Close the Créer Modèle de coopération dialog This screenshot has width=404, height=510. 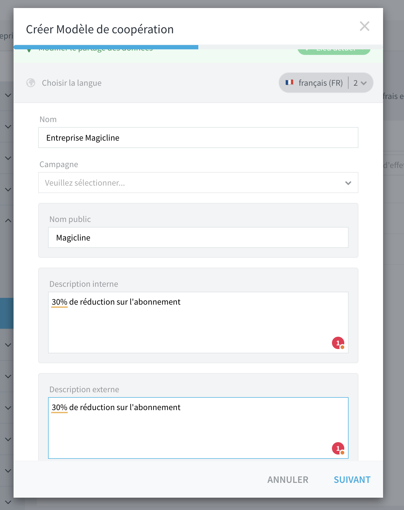(x=365, y=27)
